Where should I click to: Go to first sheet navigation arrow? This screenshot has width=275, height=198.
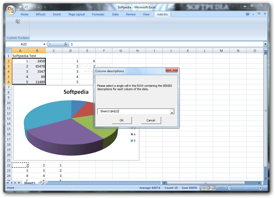click(8, 183)
